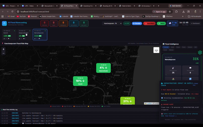Open the map layers control
The image size is (203, 127).
point(156,50)
